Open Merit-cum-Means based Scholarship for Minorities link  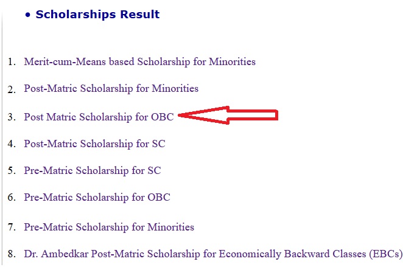pyautogui.click(x=139, y=61)
